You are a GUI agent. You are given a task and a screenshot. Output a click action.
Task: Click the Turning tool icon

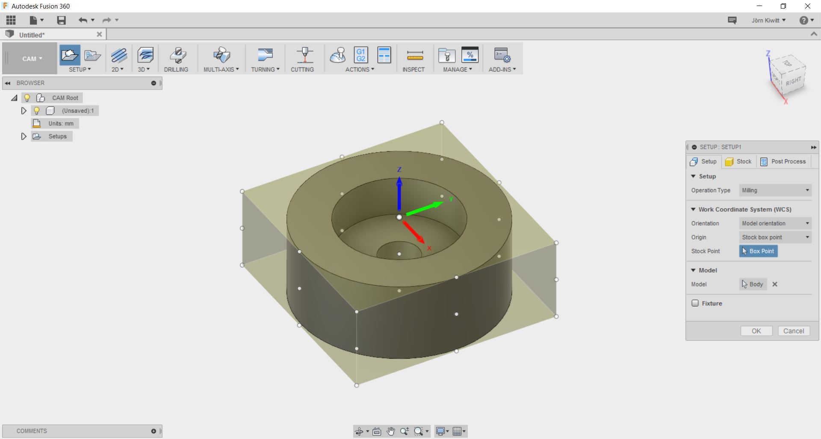(265, 55)
